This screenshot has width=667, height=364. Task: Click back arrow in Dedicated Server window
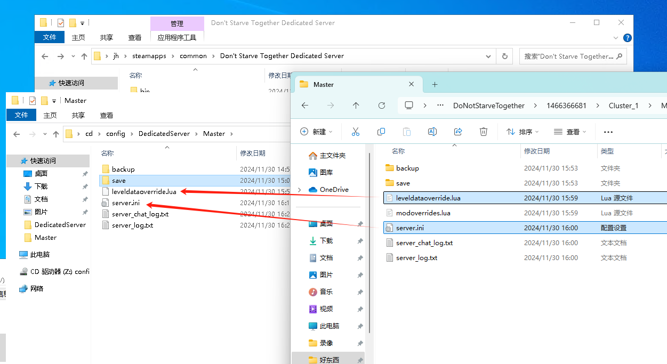[x=45, y=56]
